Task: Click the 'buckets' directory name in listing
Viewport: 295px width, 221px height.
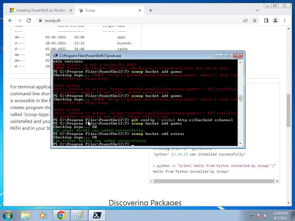Action: point(124,43)
